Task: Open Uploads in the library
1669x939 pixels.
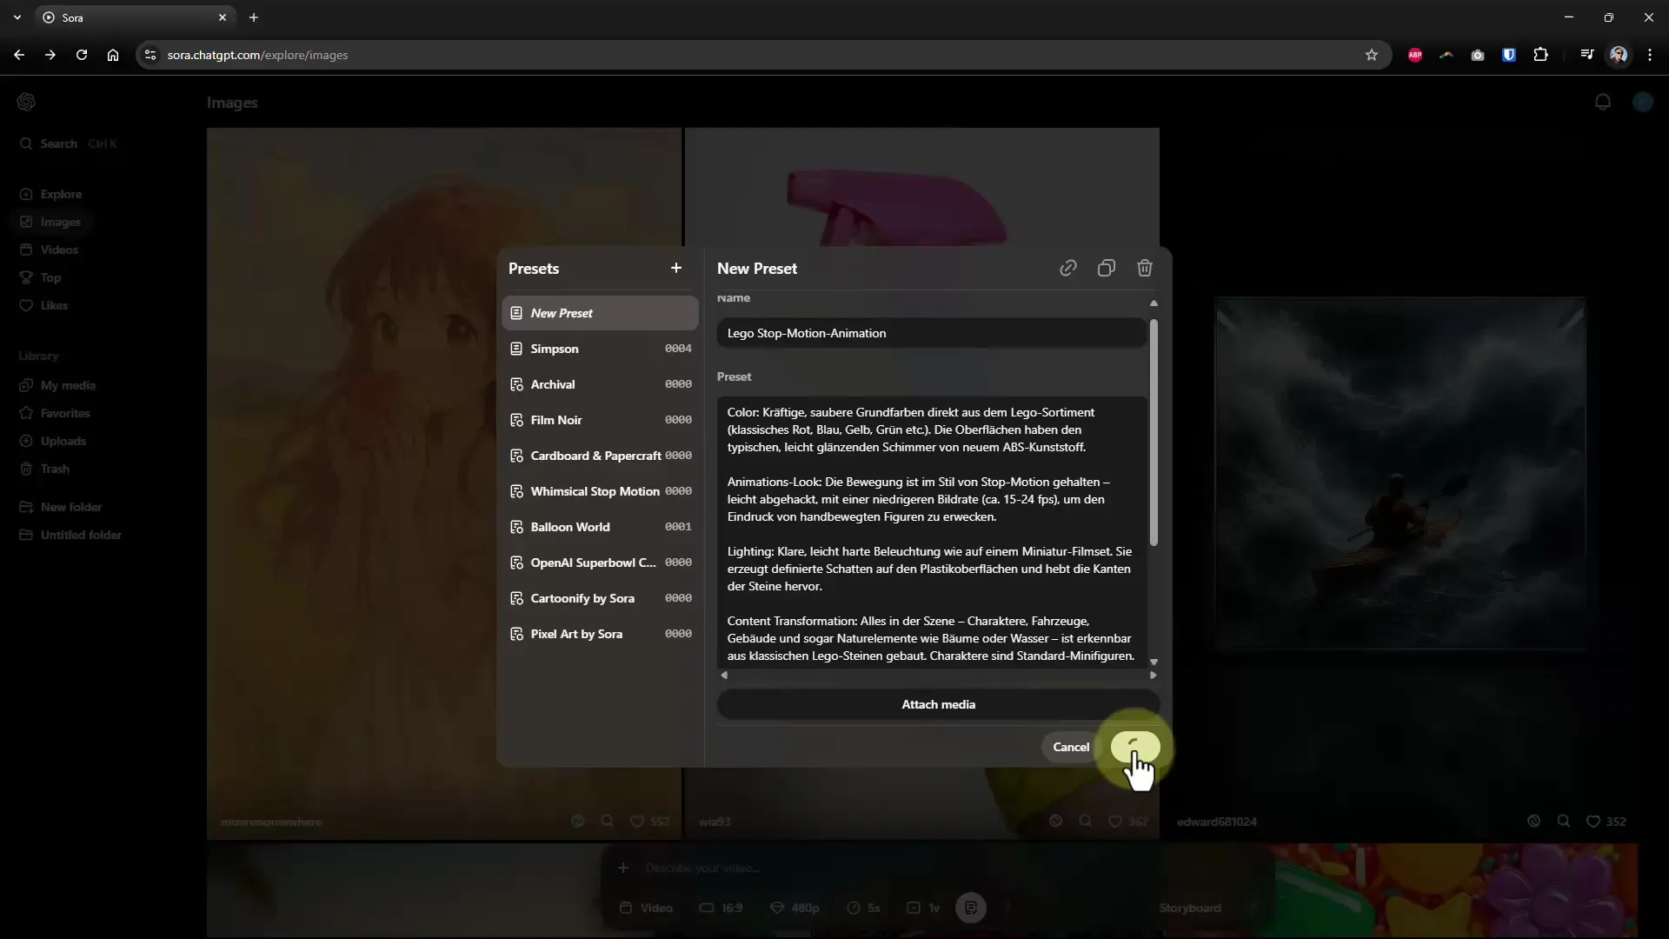Action: (54, 441)
